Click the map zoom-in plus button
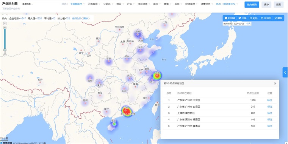288x144 pixels. (5, 28)
